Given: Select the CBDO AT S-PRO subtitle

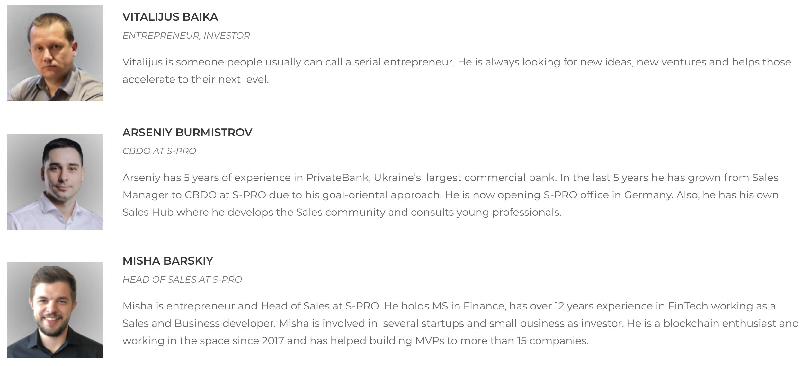Looking at the screenshot, I should pos(159,151).
